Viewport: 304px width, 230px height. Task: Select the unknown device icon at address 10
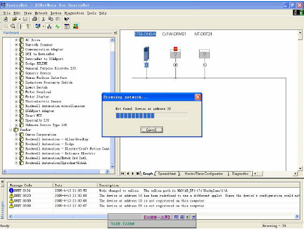[x=204, y=54]
